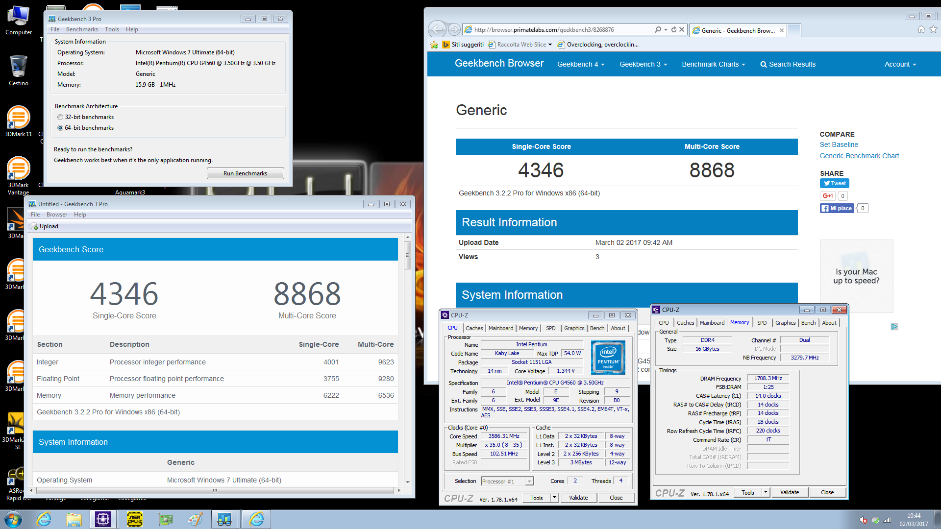The image size is (941, 529).
Task: Switch to Caches tab in left CPU-Z
Action: point(474,328)
